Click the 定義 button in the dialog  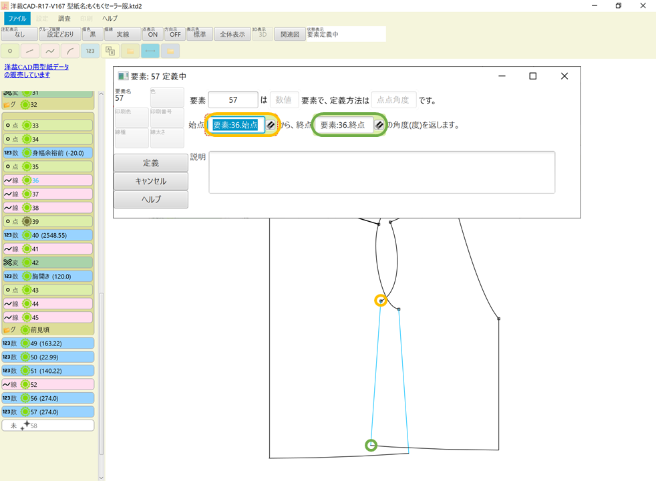tap(150, 163)
